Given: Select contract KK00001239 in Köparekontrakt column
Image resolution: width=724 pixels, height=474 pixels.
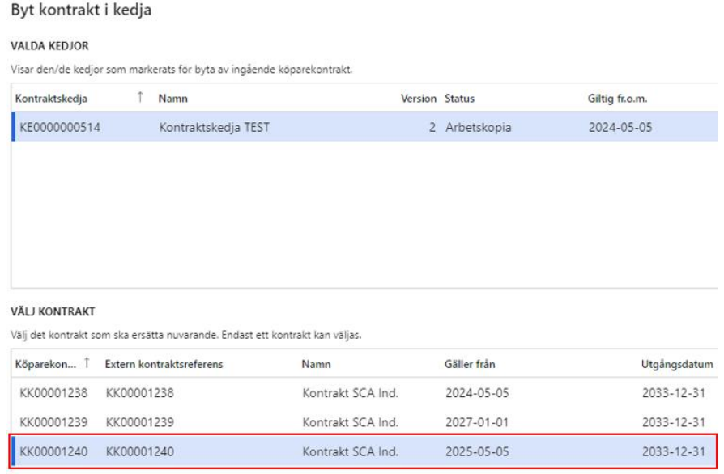Looking at the screenshot, I should point(53,422).
